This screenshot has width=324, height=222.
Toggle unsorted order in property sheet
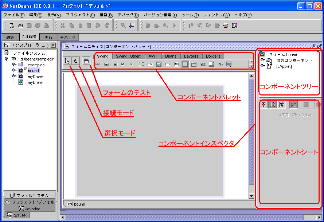(264, 104)
